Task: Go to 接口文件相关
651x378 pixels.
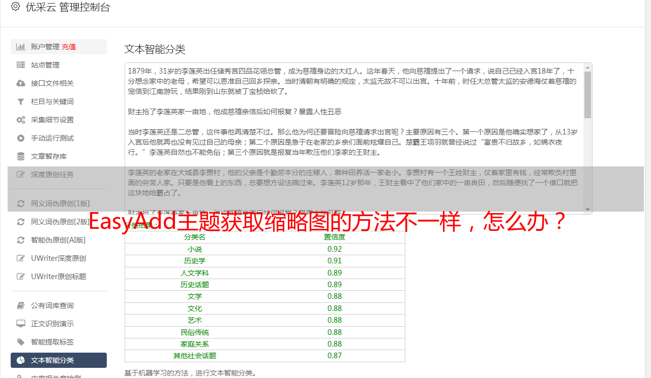Action: (58, 83)
